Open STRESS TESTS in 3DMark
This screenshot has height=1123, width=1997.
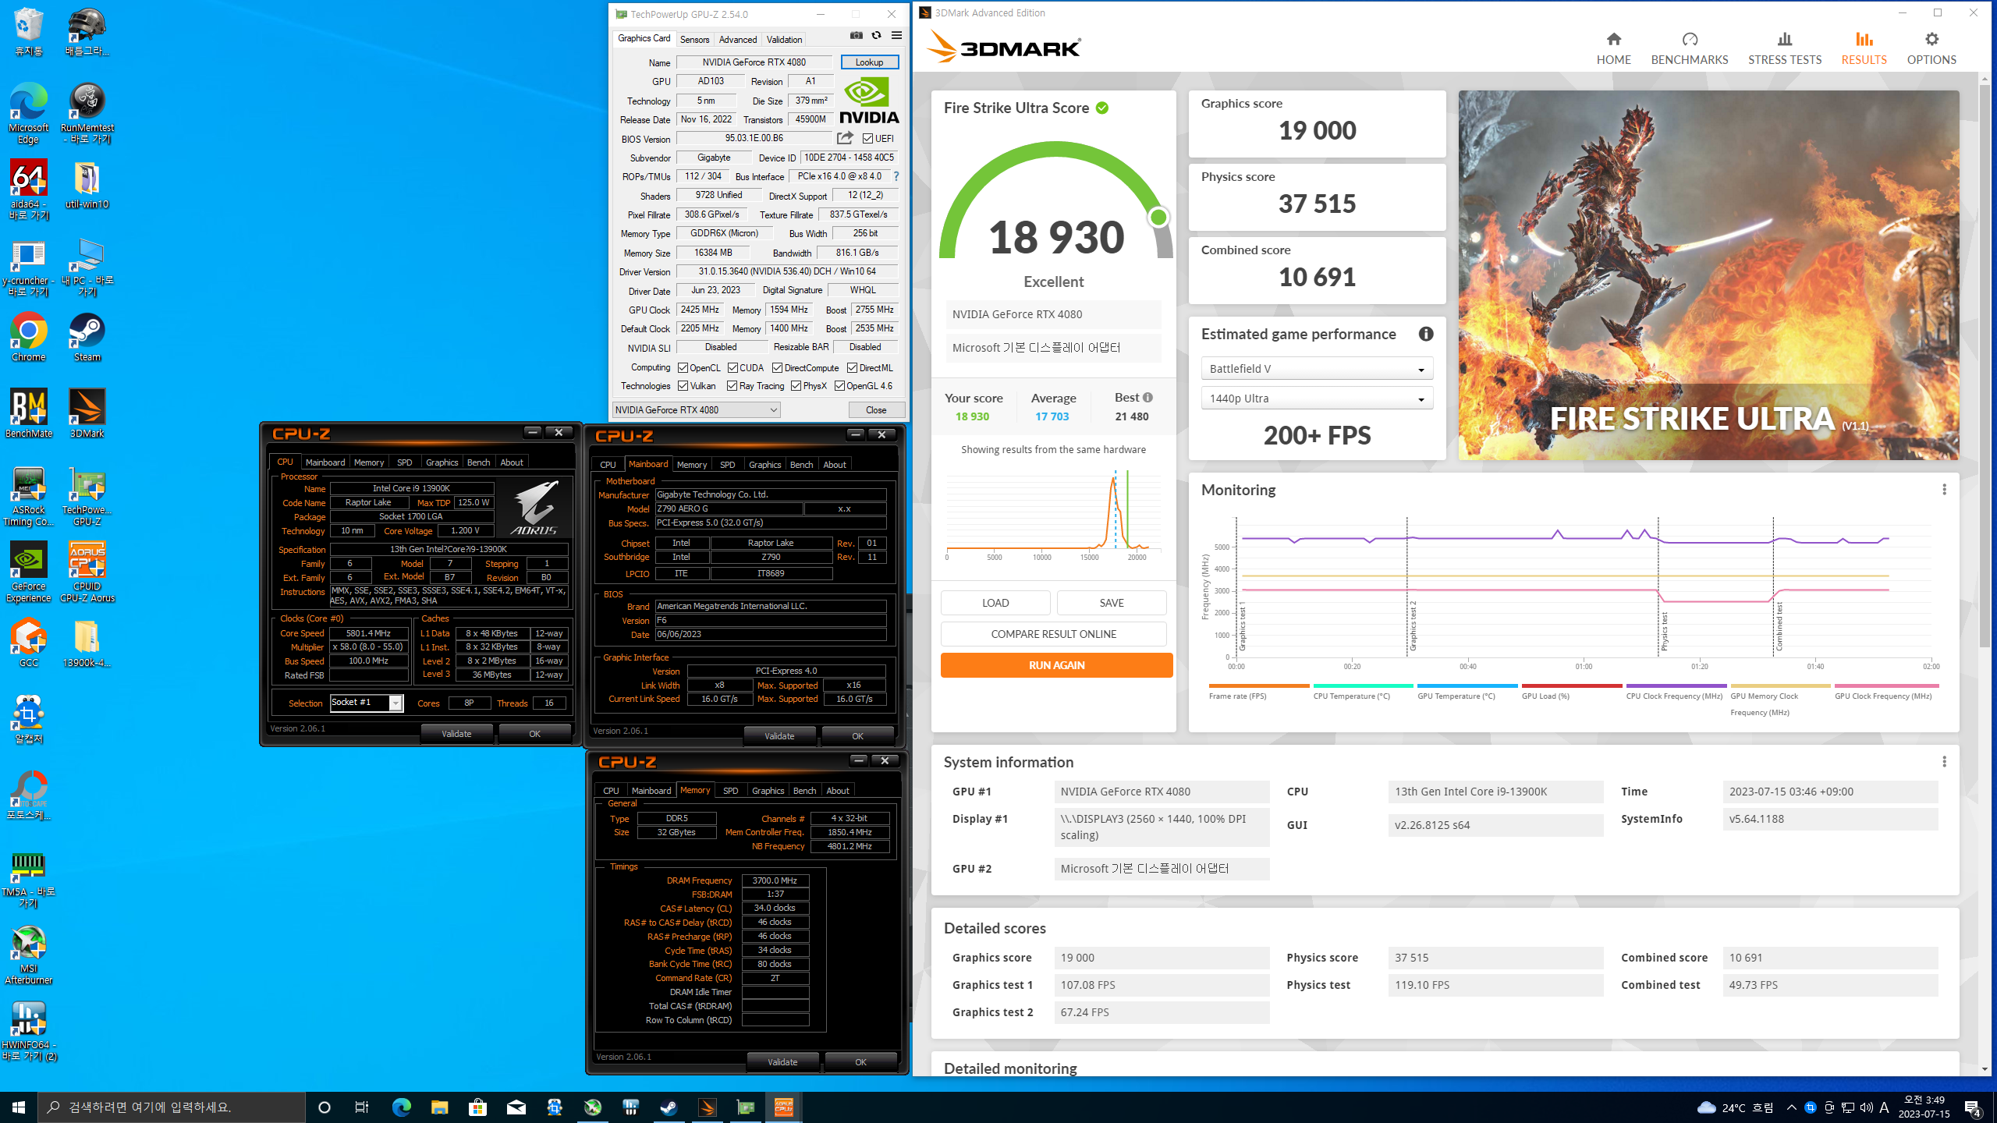(x=1784, y=48)
